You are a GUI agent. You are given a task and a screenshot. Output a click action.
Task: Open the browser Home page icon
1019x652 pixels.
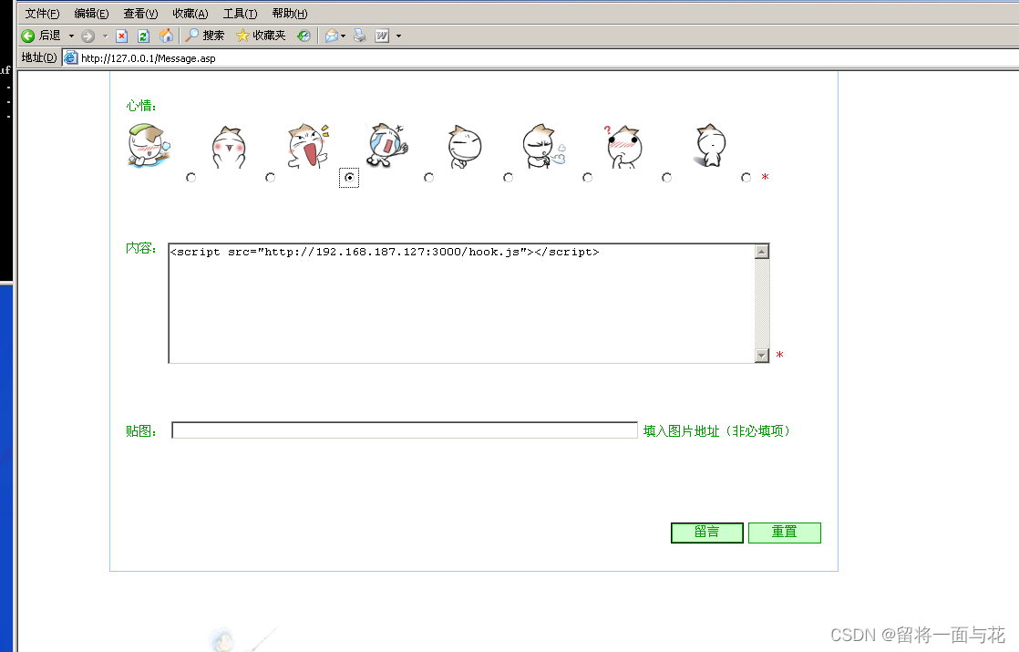(x=167, y=36)
